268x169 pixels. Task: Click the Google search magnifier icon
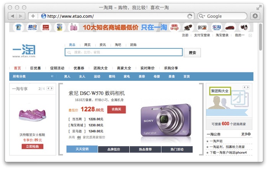[x=202, y=16]
